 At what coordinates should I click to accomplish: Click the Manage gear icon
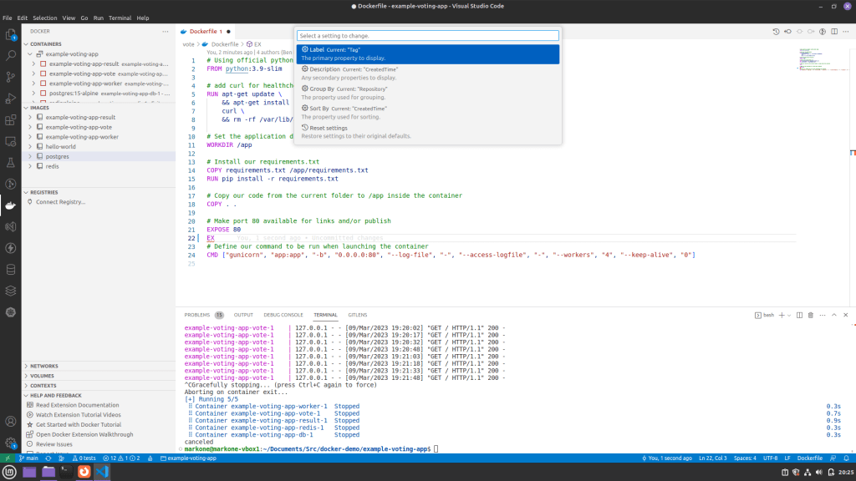coord(11,443)
